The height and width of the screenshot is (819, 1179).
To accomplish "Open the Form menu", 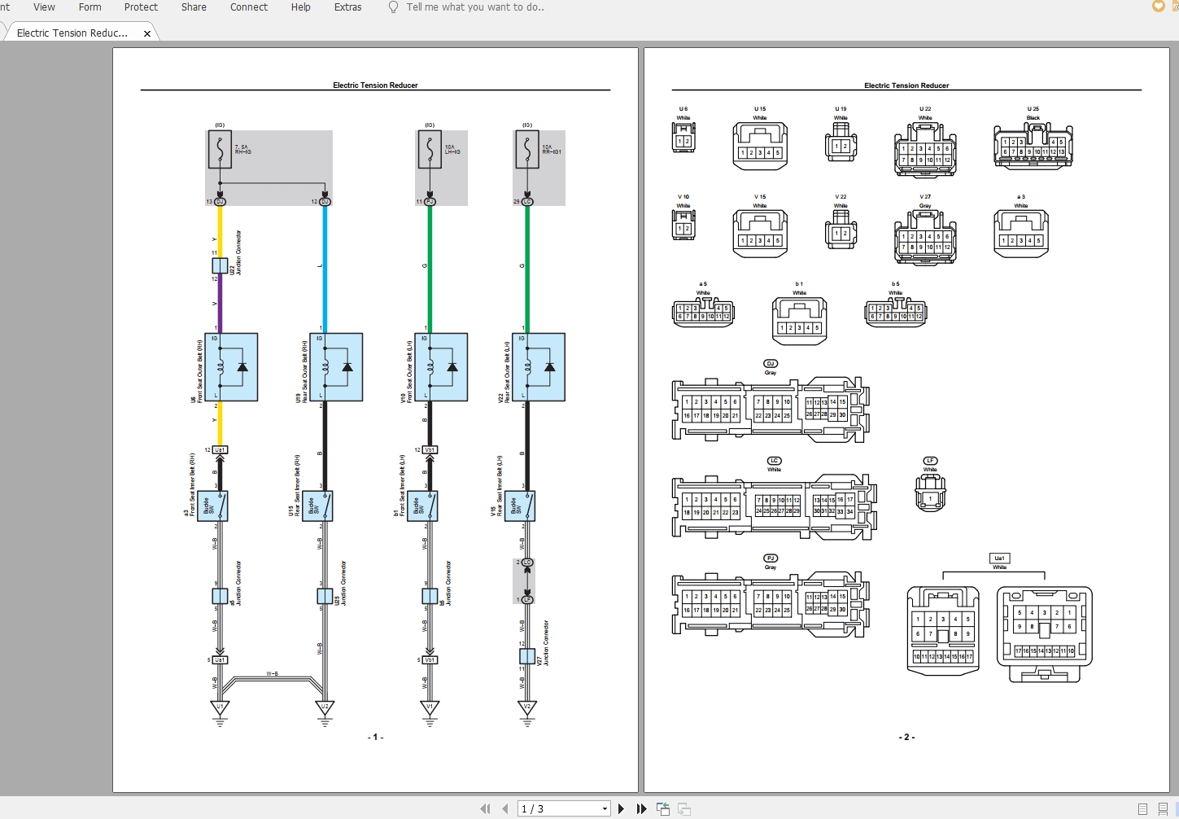I will 90,7.
